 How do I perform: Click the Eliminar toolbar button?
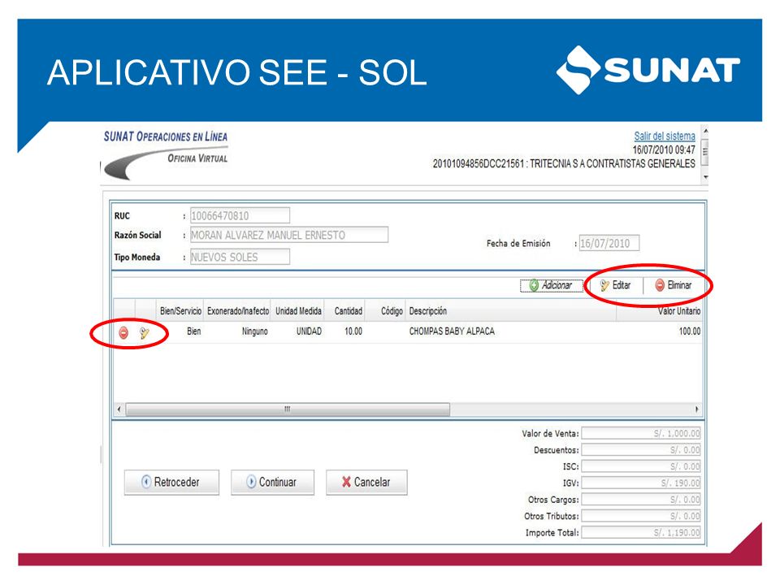[x=674, y=285]
